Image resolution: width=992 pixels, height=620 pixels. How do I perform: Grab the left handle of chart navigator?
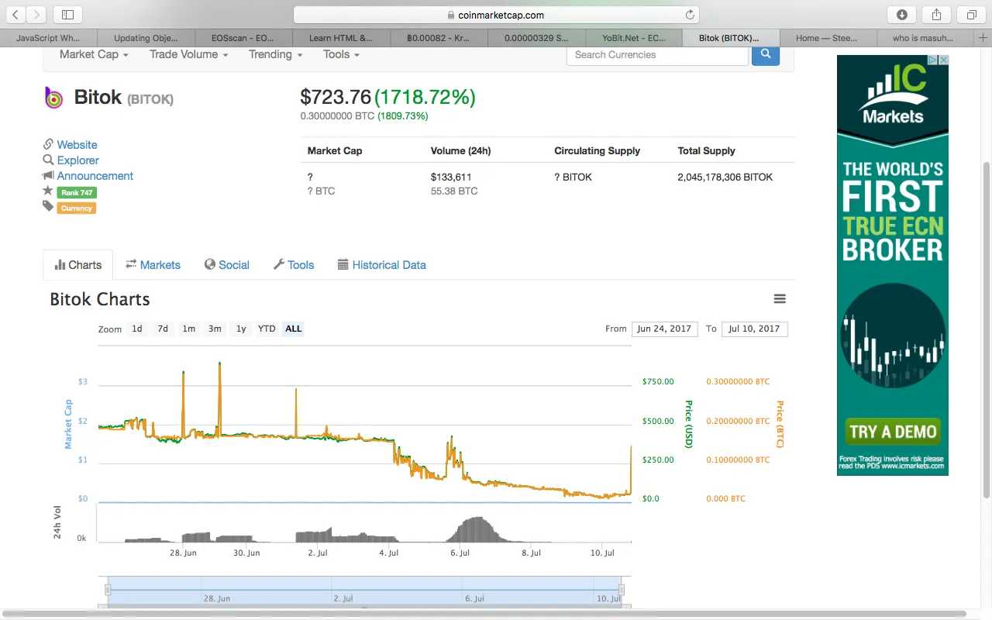pyautogui.click(x=108, y=590)
